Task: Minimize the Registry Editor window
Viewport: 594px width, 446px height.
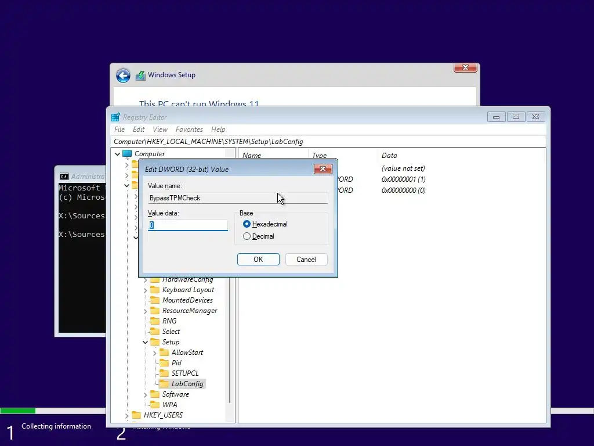Action: tap(497, 116)
